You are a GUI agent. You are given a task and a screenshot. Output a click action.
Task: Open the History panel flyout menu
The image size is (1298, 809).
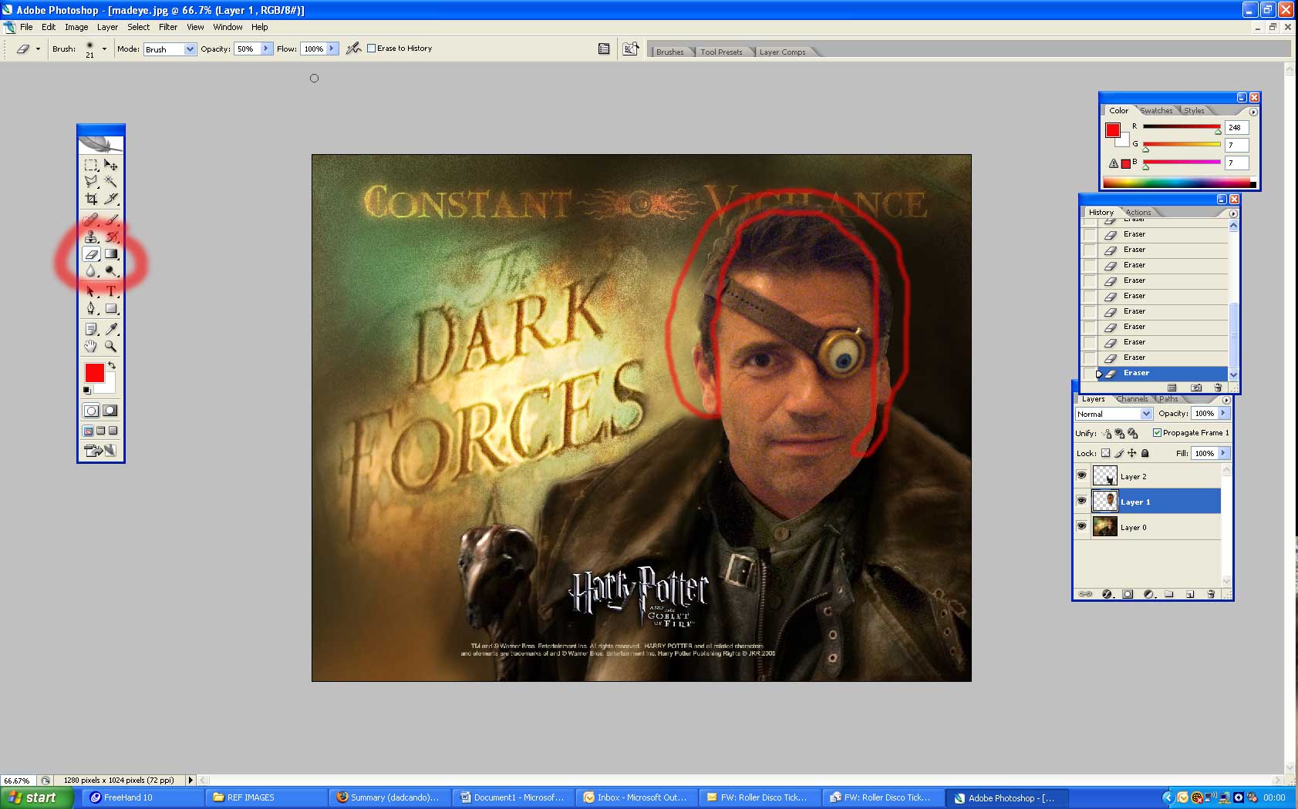click(x=1233, y=213)
